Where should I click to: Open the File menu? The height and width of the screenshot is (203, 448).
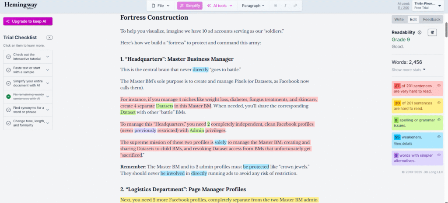[x=160, y=5]
